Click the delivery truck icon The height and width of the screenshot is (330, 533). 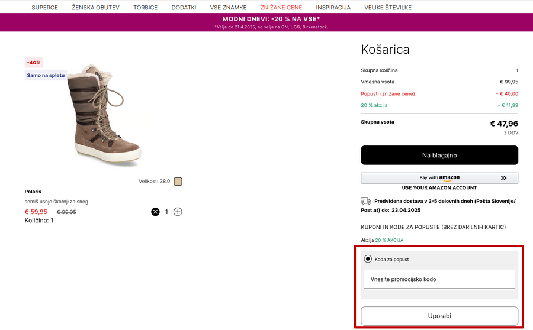366,201
